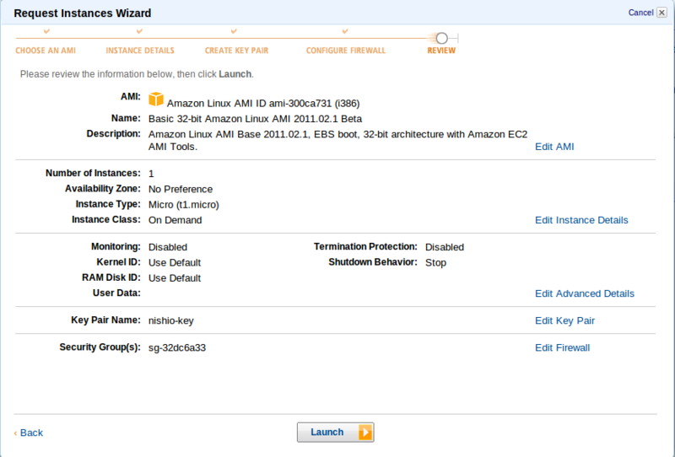Click checkmark above Instance Details
Screen dimensions: 675x457
(139, 31)
